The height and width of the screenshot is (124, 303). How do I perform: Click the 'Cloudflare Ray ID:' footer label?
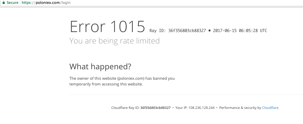point(125,108)
